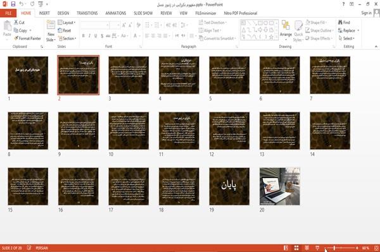Click the Find icon in Editing group
The height and width of the screenshot is (252, 380).
click(341, 23)
